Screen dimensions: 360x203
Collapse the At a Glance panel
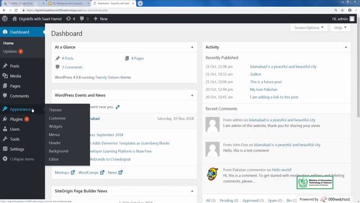tap(192, 47)
